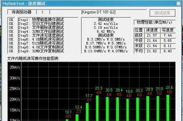Click the MyDiskTest title bar

pyautogui.click(x=89, y=4)
